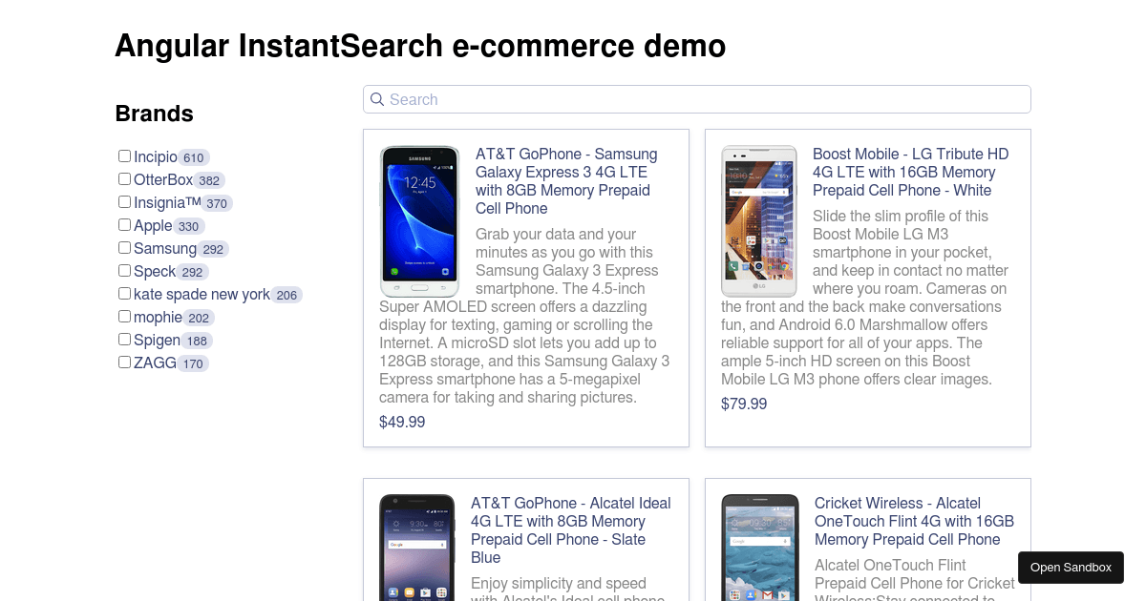
Task: Select the Spigen brand checkbox
Action: click(124, 340)
